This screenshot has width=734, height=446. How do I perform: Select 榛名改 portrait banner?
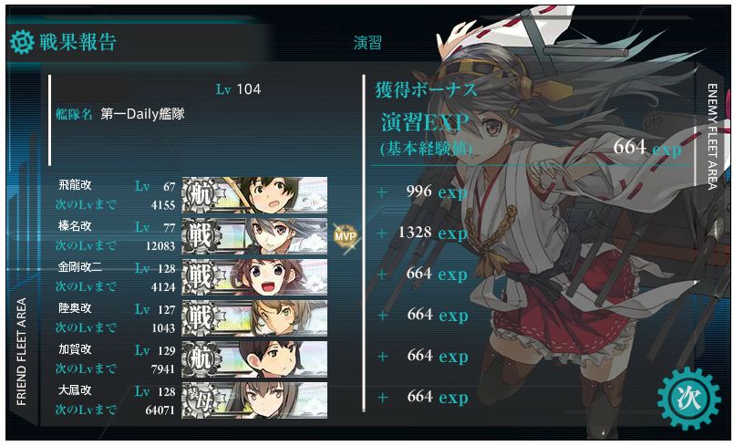point(254,235)
